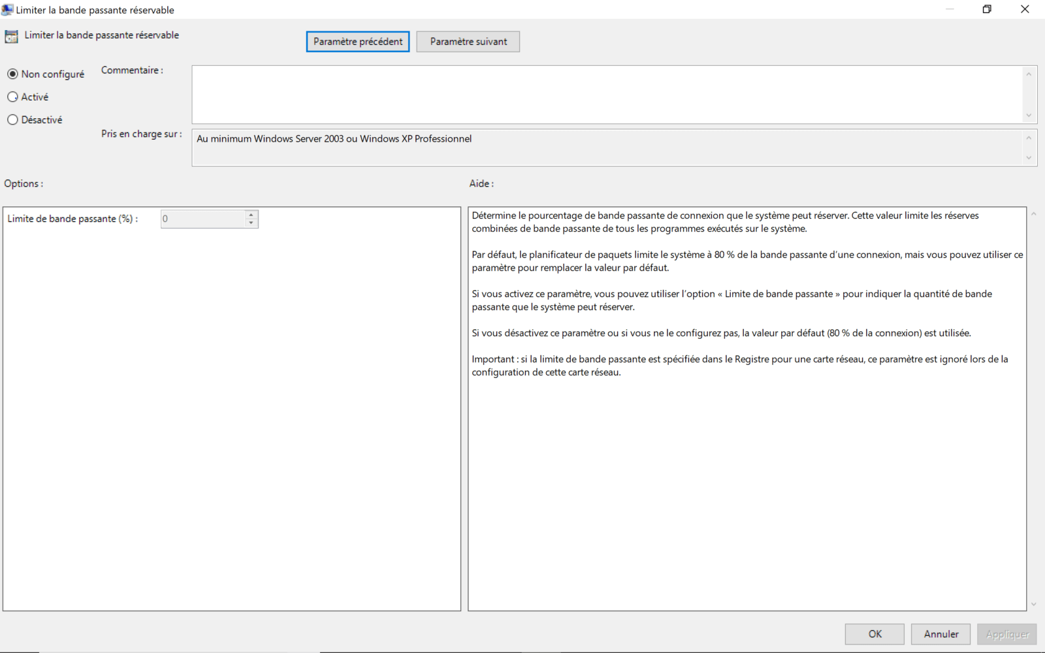Increase bandwidth limit with spinner up arrow
The height and width of the screenshot is (653, 1045).
tap(251, 215)
